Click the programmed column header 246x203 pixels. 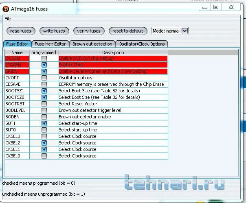tap(44, 52)
